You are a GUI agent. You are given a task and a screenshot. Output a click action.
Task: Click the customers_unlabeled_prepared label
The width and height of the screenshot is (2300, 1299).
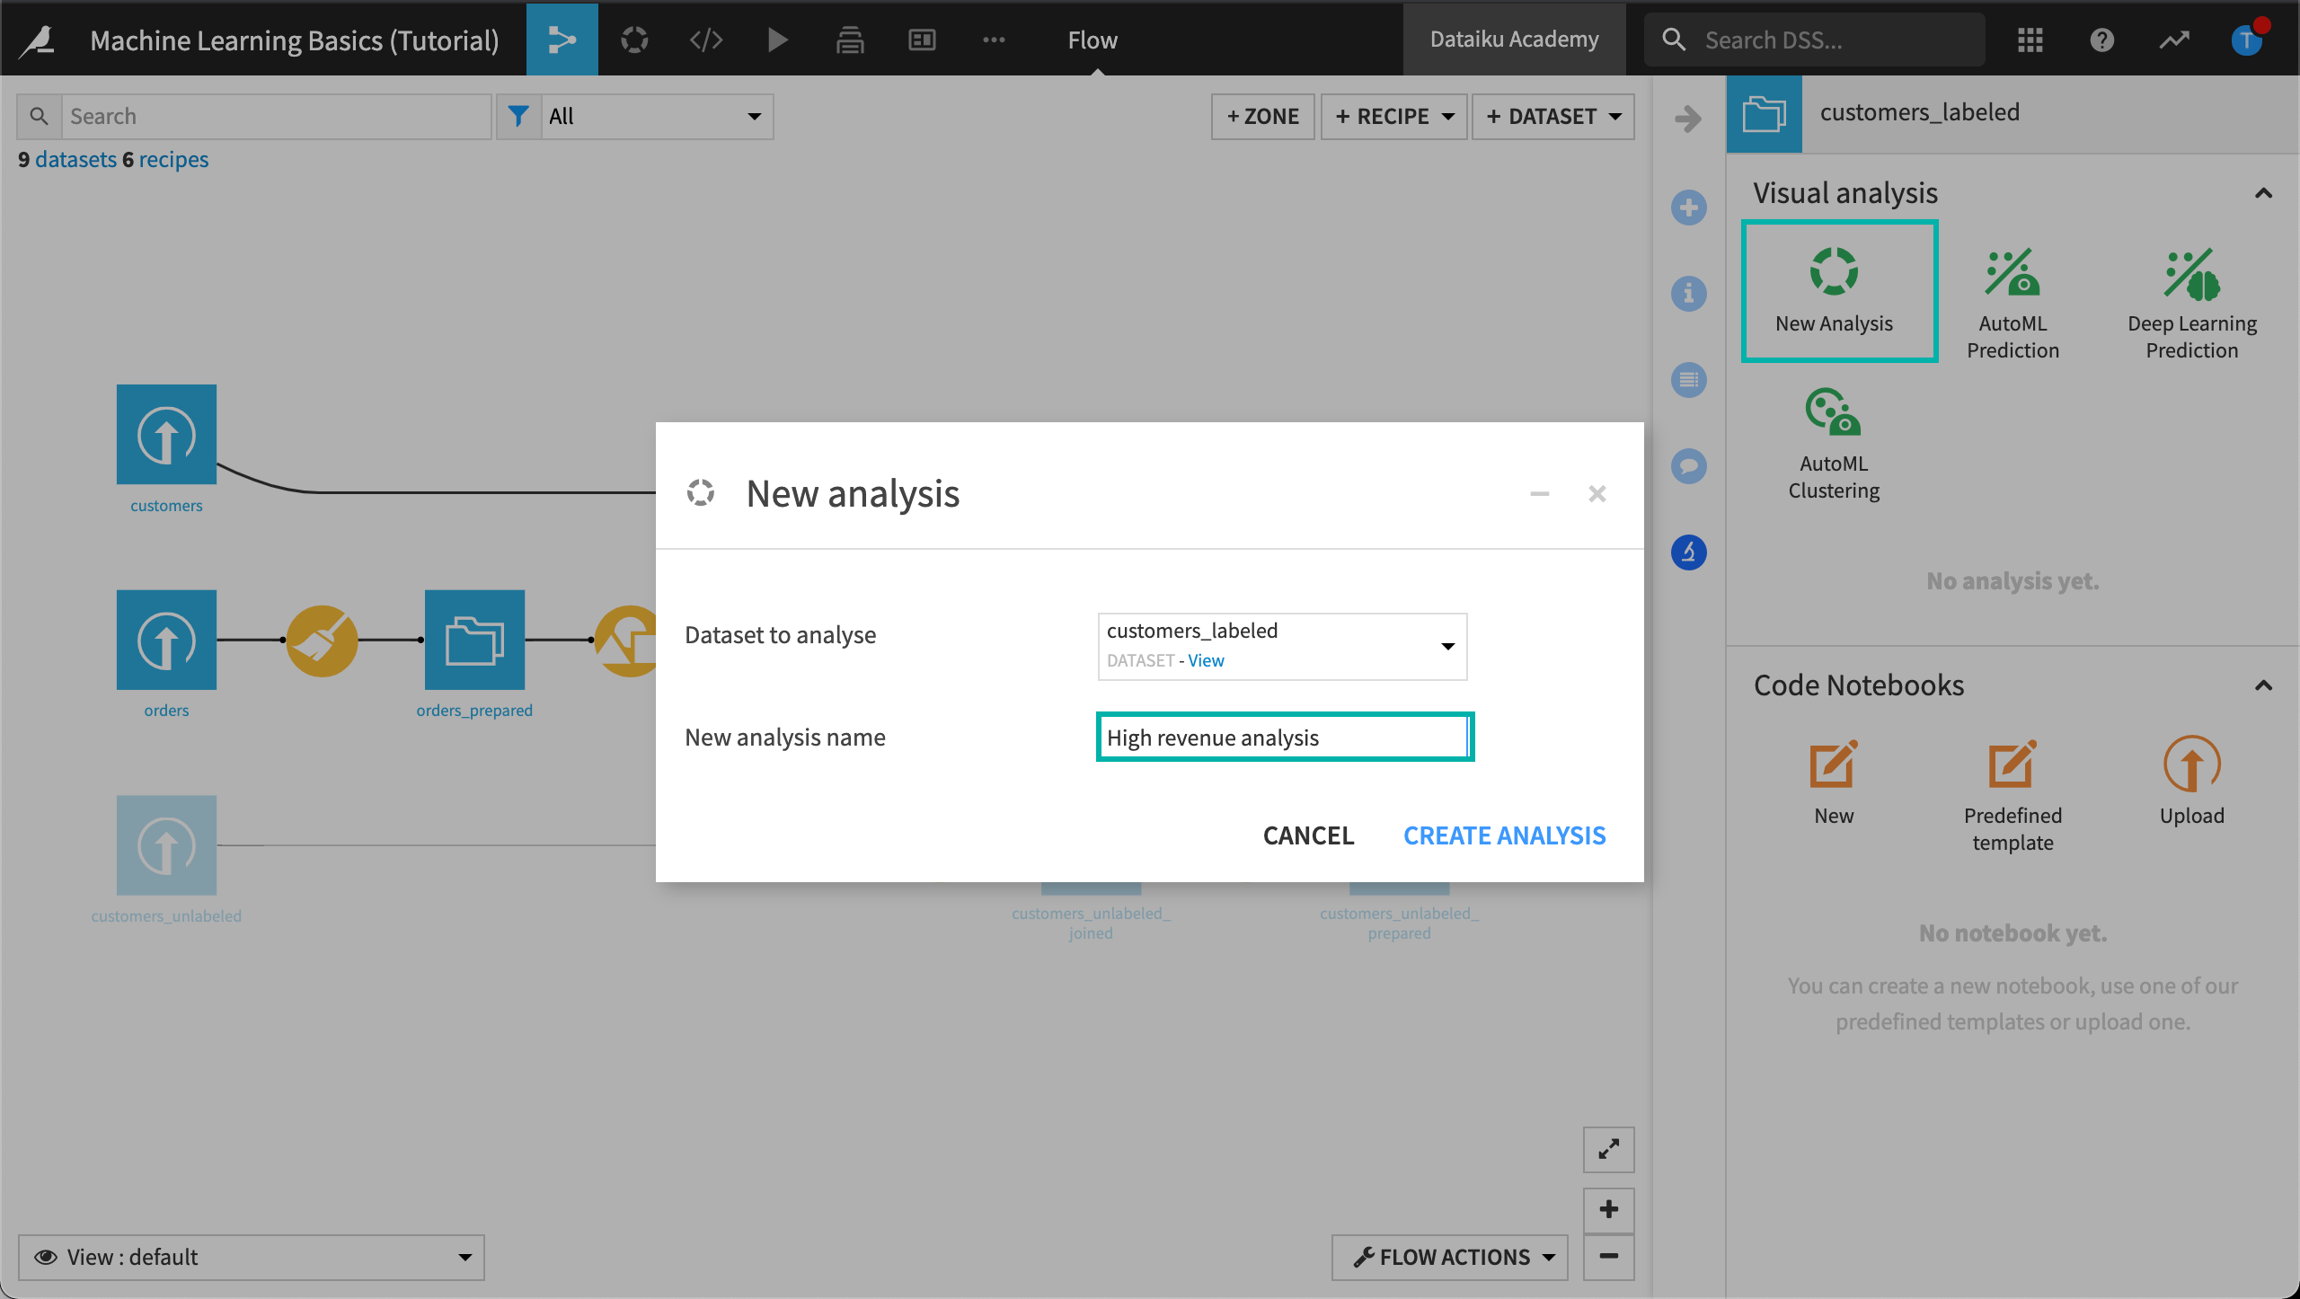point(1399,923)
